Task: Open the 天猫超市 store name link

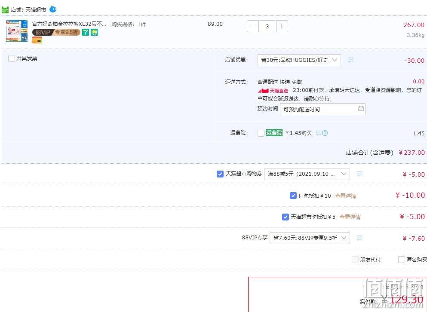Action: click(36, 10)
